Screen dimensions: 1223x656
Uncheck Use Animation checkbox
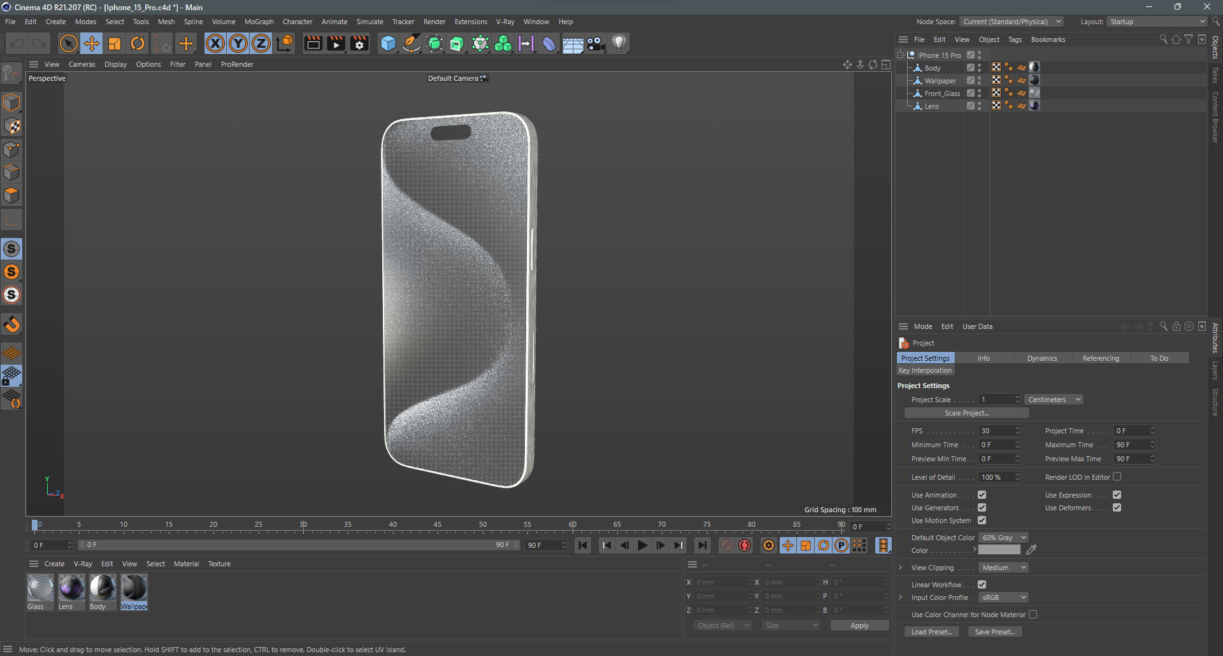tap(982, 495)
